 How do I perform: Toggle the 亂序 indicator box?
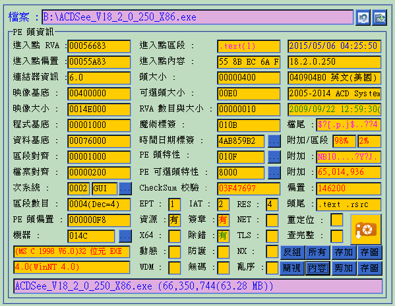click(272, 268)
